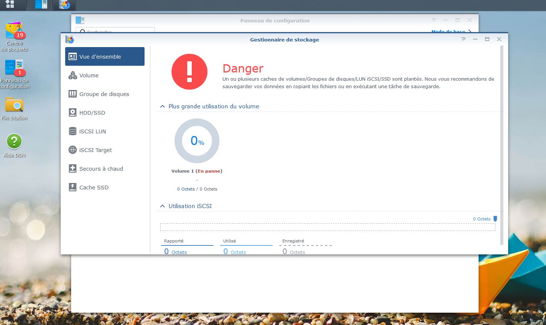Open Cache SSD section
This screenshot has height=325, width=546.
pyautogui.click(x=94, y=188)
